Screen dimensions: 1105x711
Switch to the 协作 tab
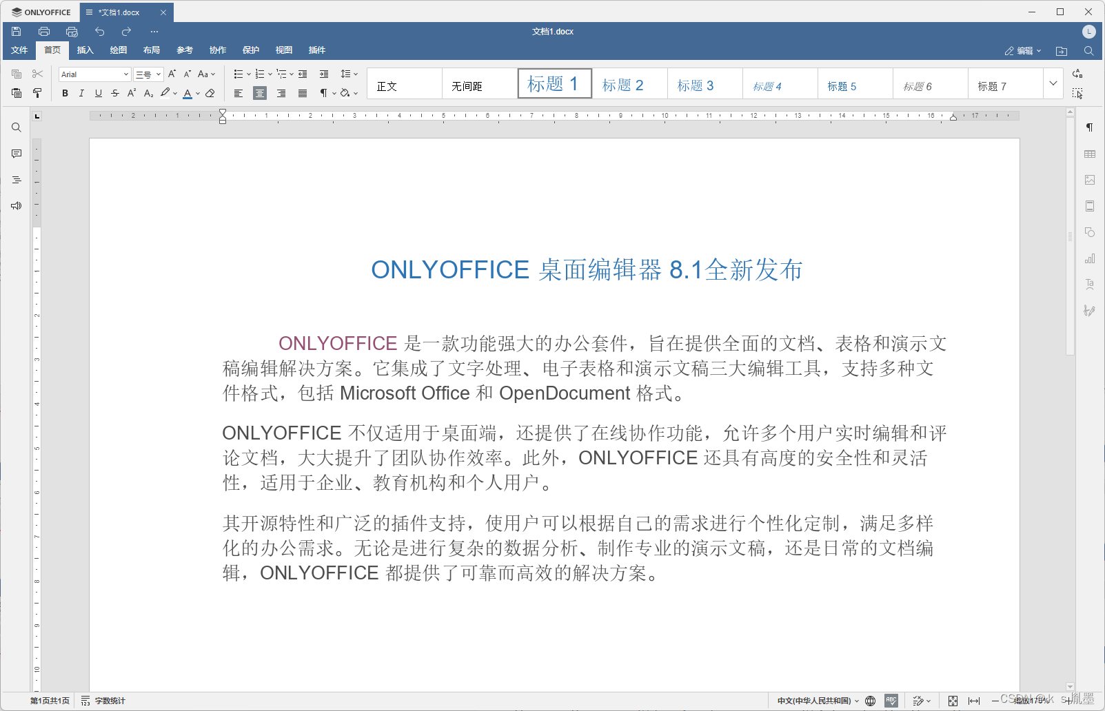(218, 50)
